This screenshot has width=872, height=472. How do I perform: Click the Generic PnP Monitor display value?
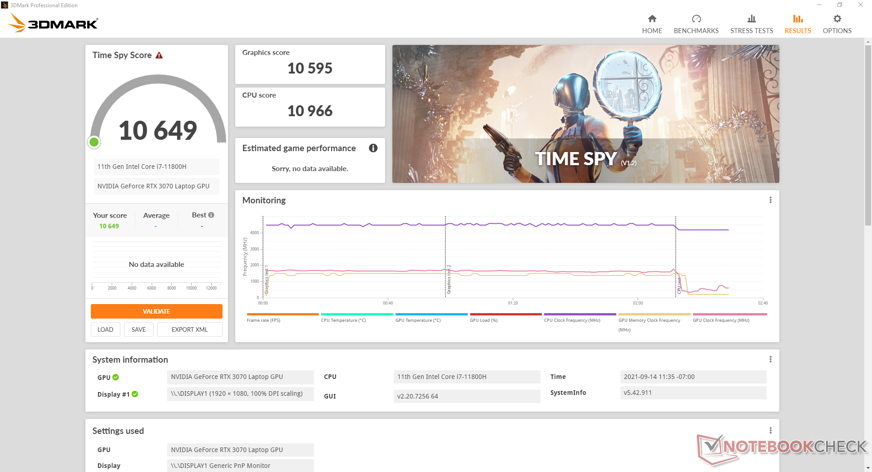point(240,466)
